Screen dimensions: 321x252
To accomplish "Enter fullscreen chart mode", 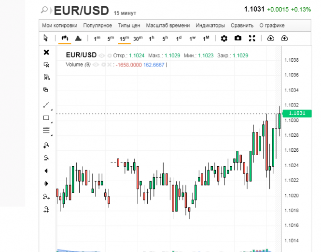I will click(x=252, y=38).
